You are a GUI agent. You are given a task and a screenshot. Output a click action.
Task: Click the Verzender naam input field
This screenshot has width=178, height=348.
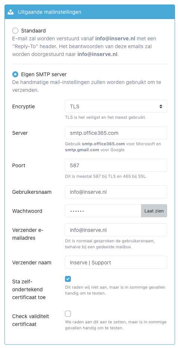(116, 262)
